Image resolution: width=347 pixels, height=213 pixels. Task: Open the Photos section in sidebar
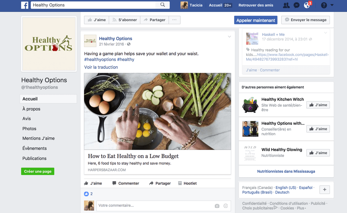pyautogui.click(x=29, y=128)
